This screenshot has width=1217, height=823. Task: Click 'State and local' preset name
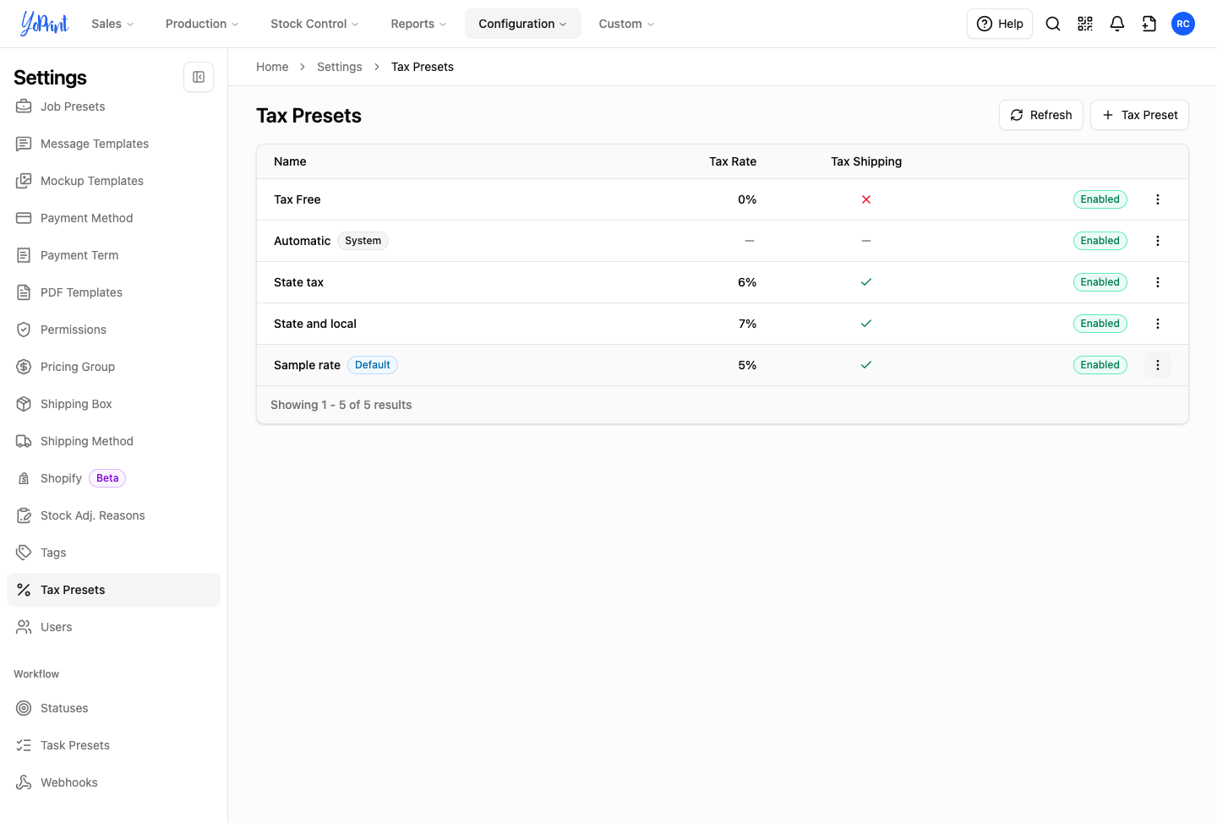tap(315, 324)
